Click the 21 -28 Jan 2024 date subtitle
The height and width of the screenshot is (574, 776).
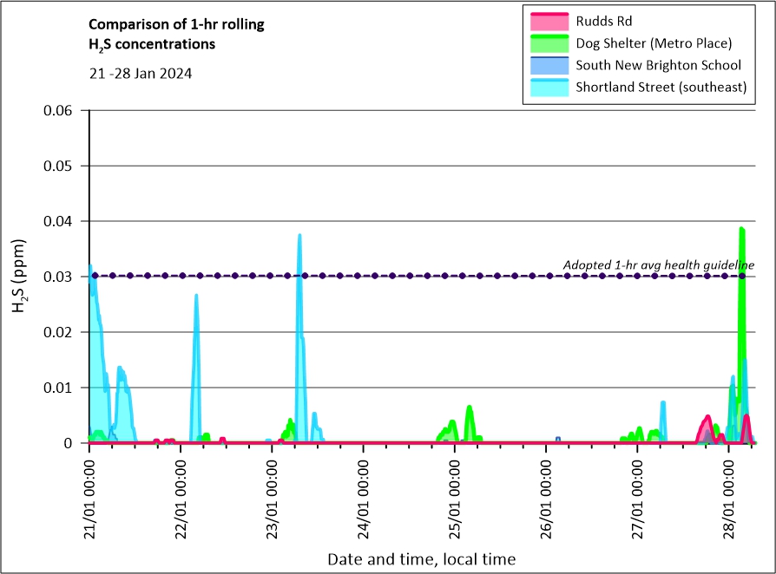(x=141, y=73)
